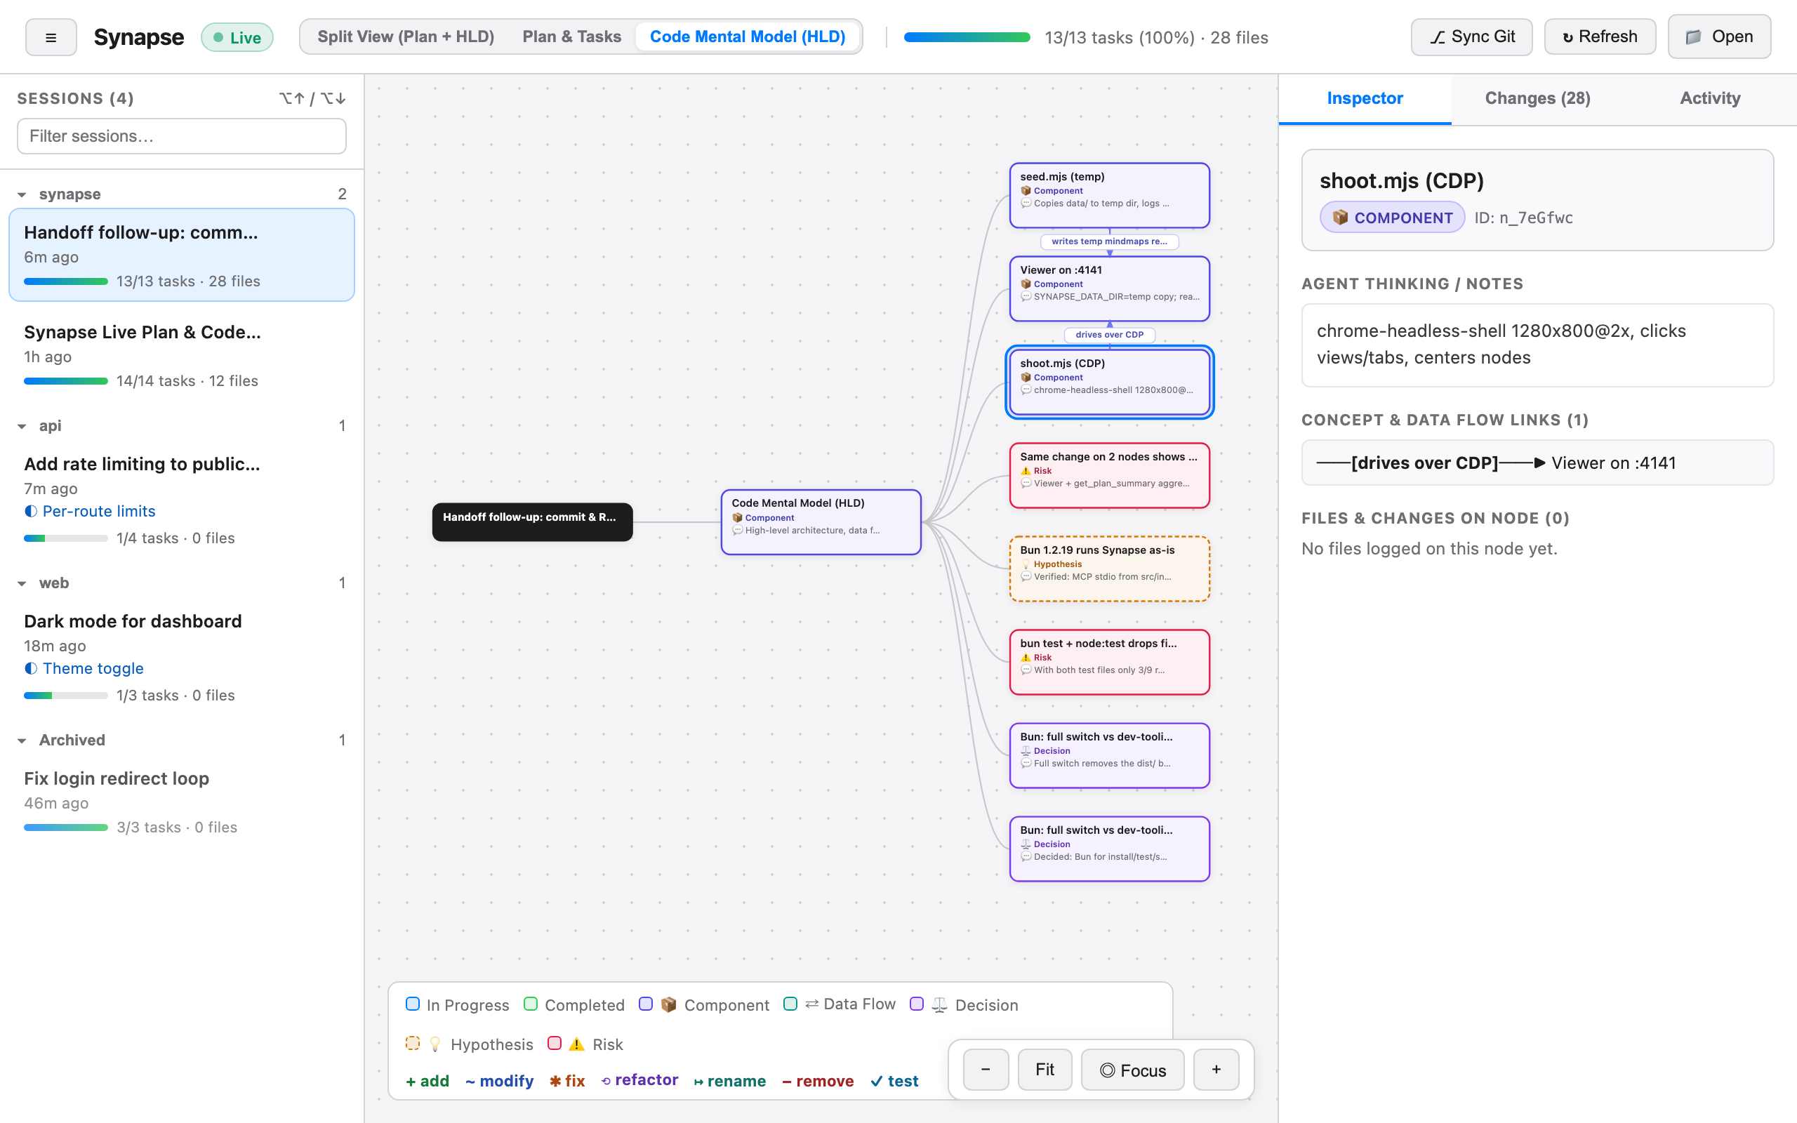The height and width of the screenshot is (1123, 1797).
Task: Click the package icon next to Component legend
Action: 669,1005
